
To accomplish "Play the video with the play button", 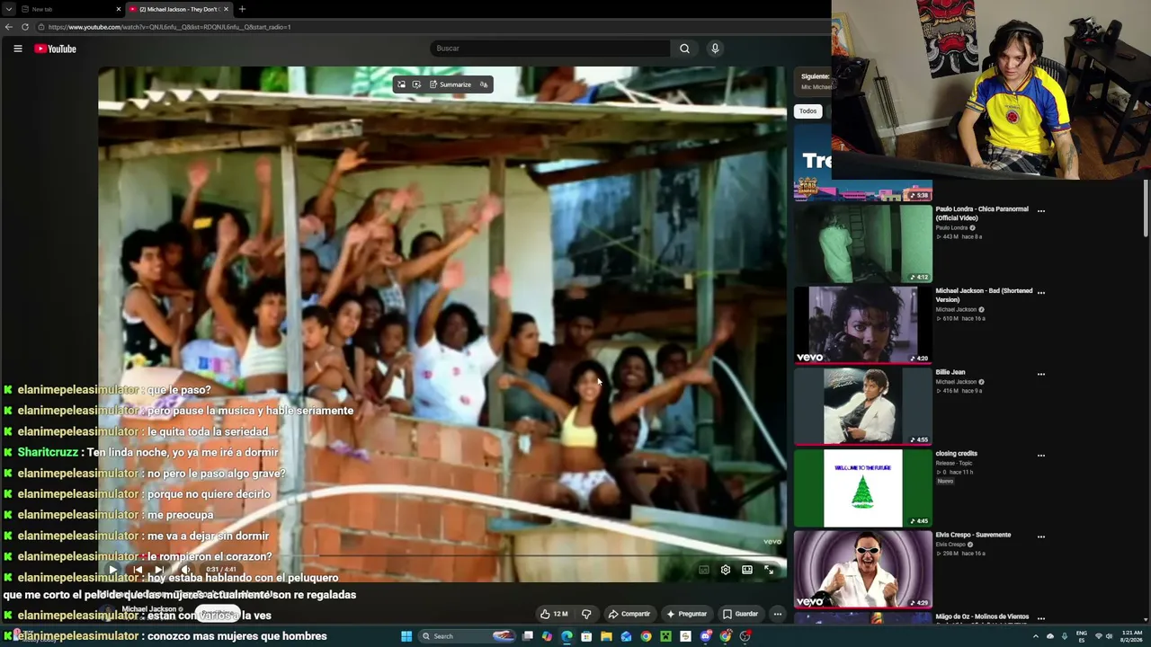I will [x=112, y=570].
